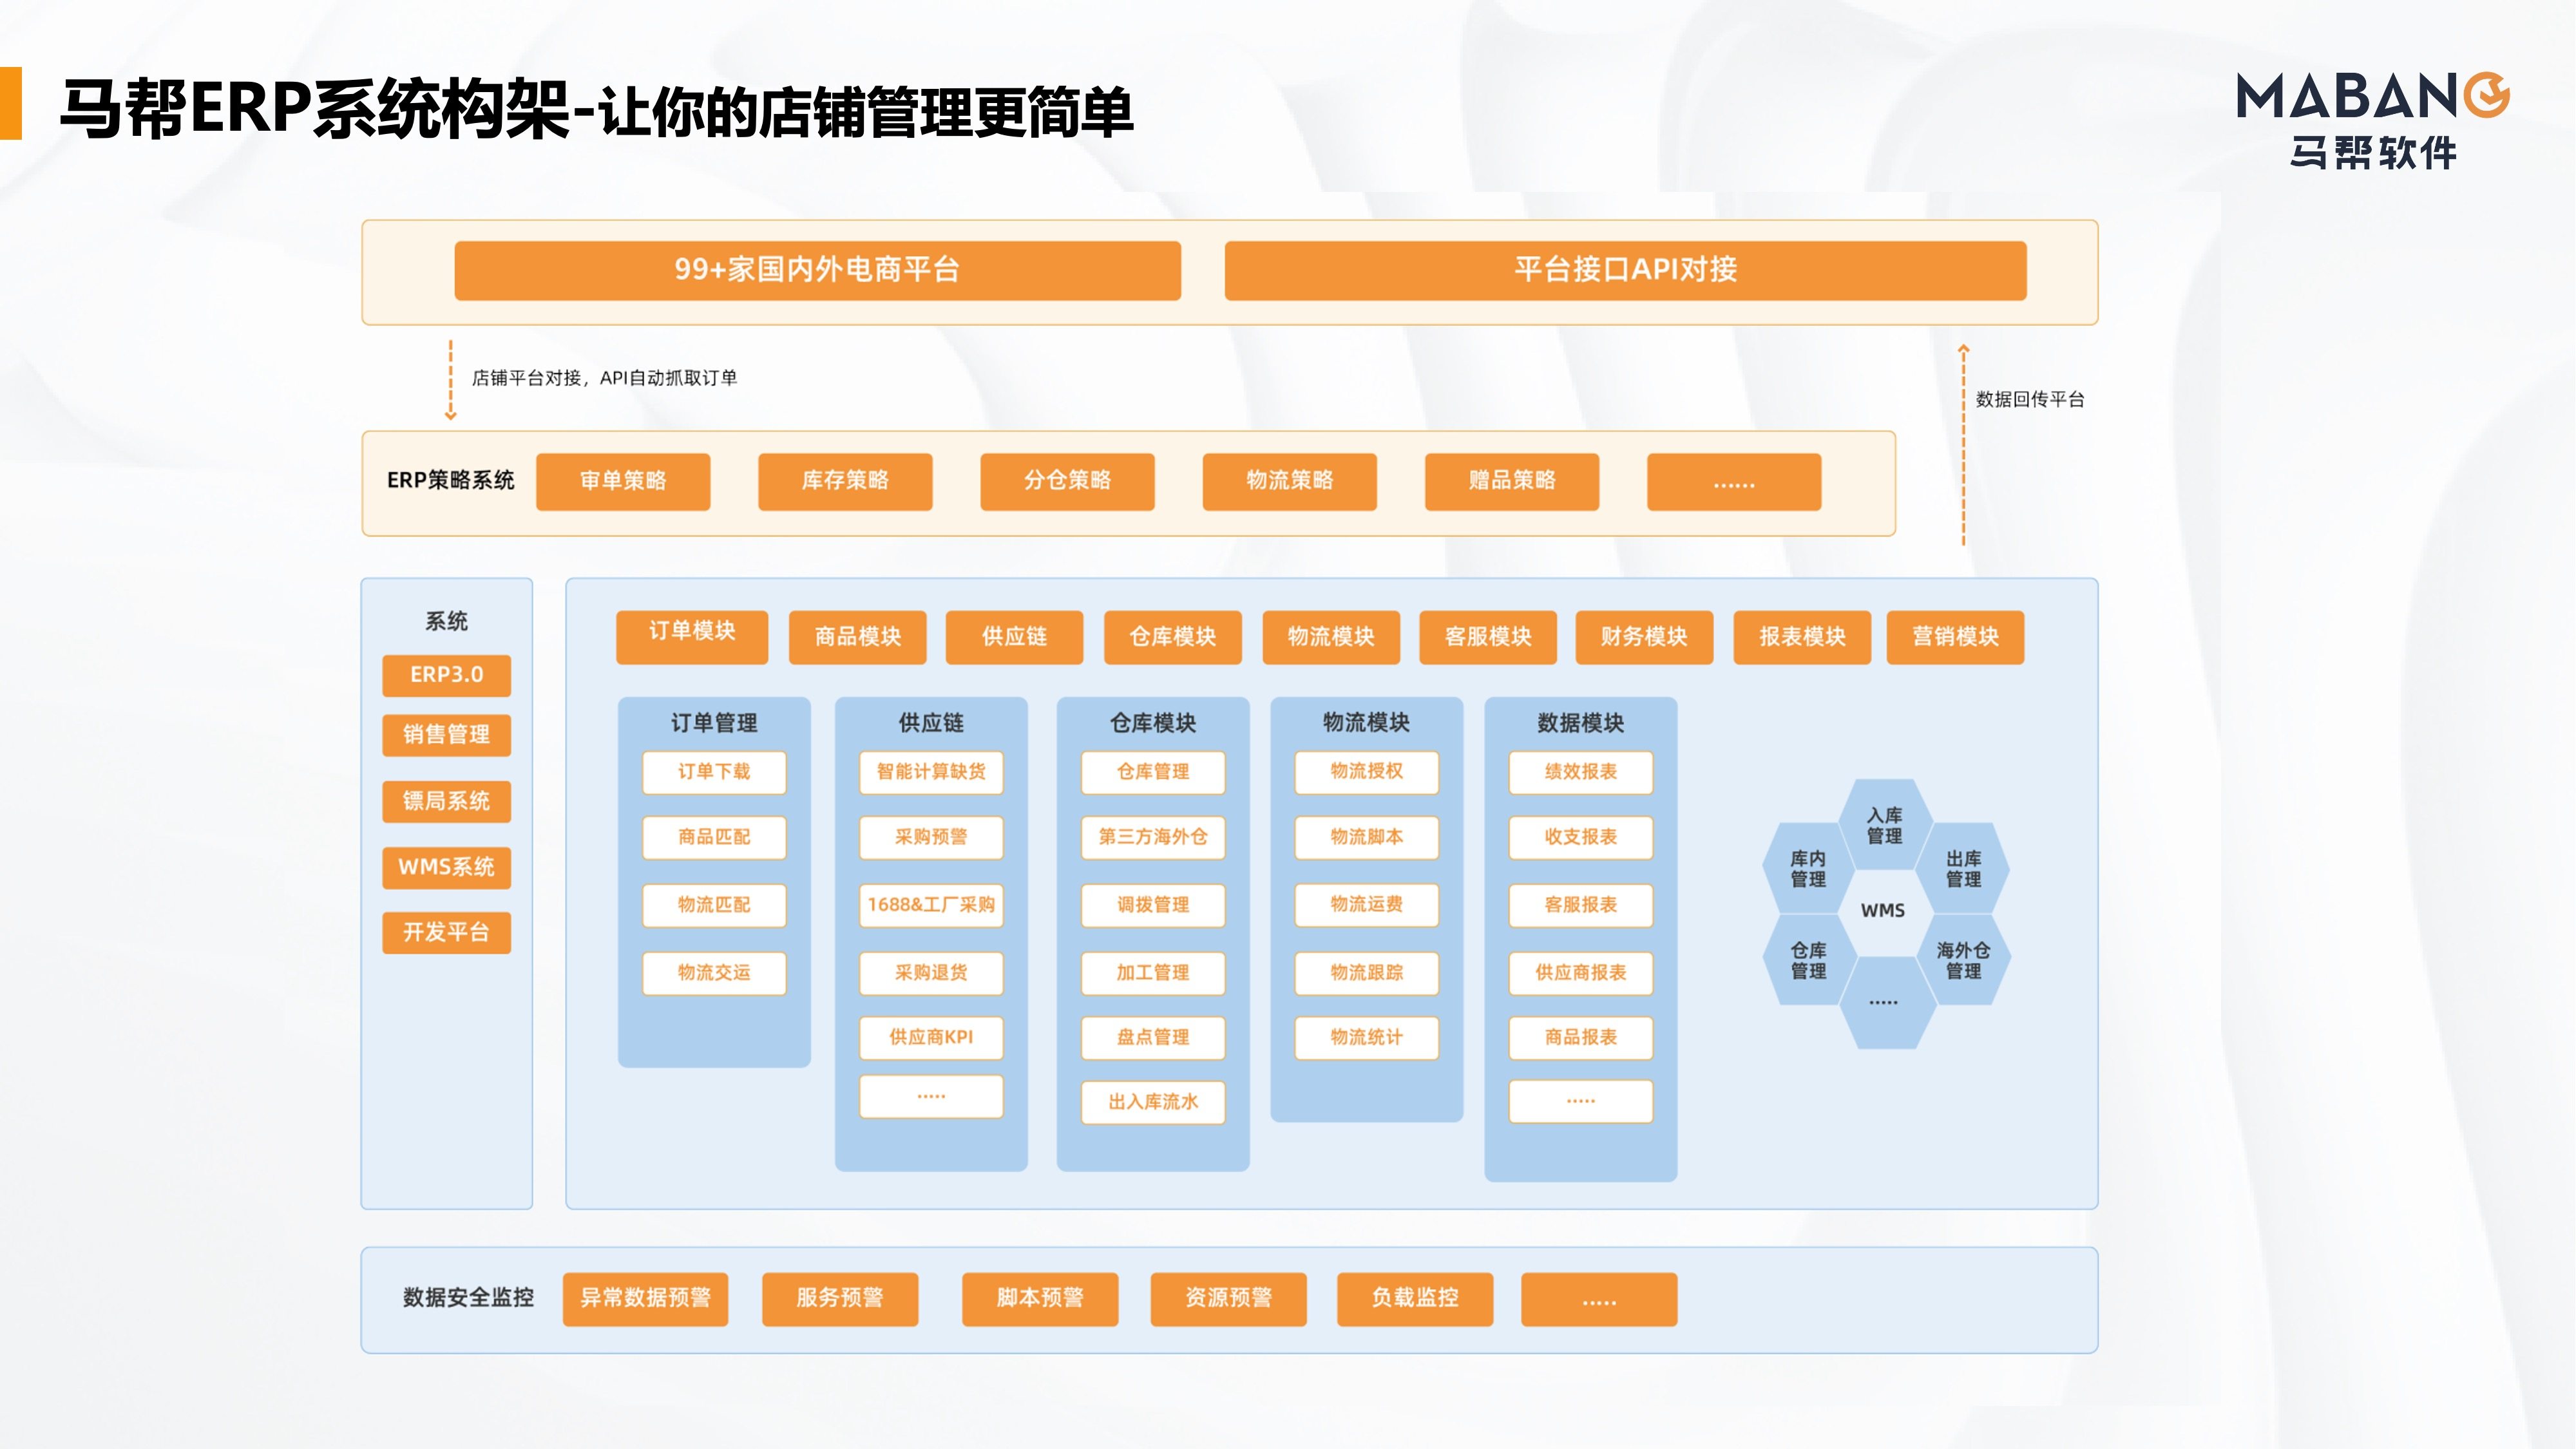
Task: Click the 分仓策略 box
Action: point(1067,482)
